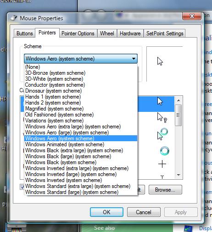
Task: Click the Mouse Properties title bar icon
Action: (14, 18)
